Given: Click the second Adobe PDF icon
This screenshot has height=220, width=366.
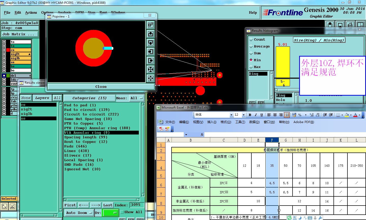Looking at the screenshot, I should (167, 129).
